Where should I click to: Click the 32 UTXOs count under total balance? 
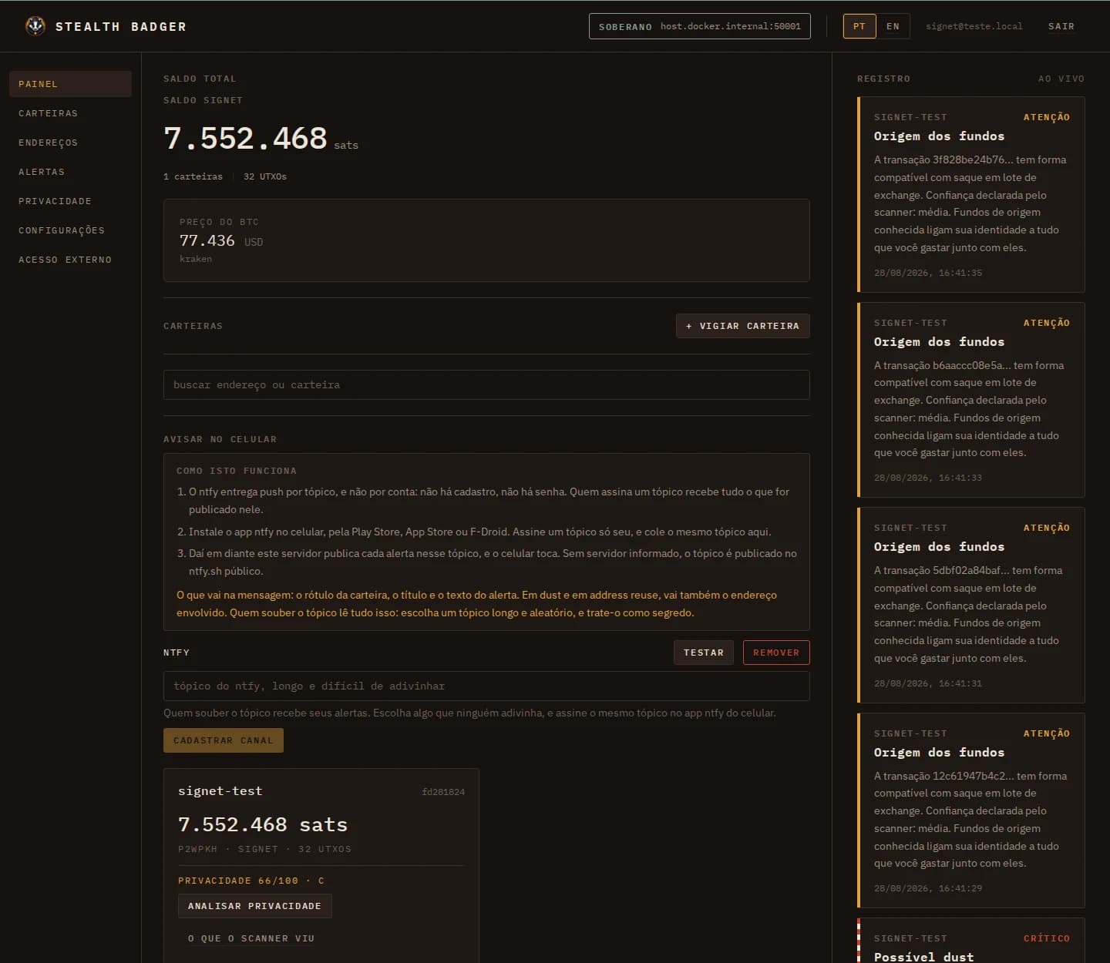(x=265, y=176)
